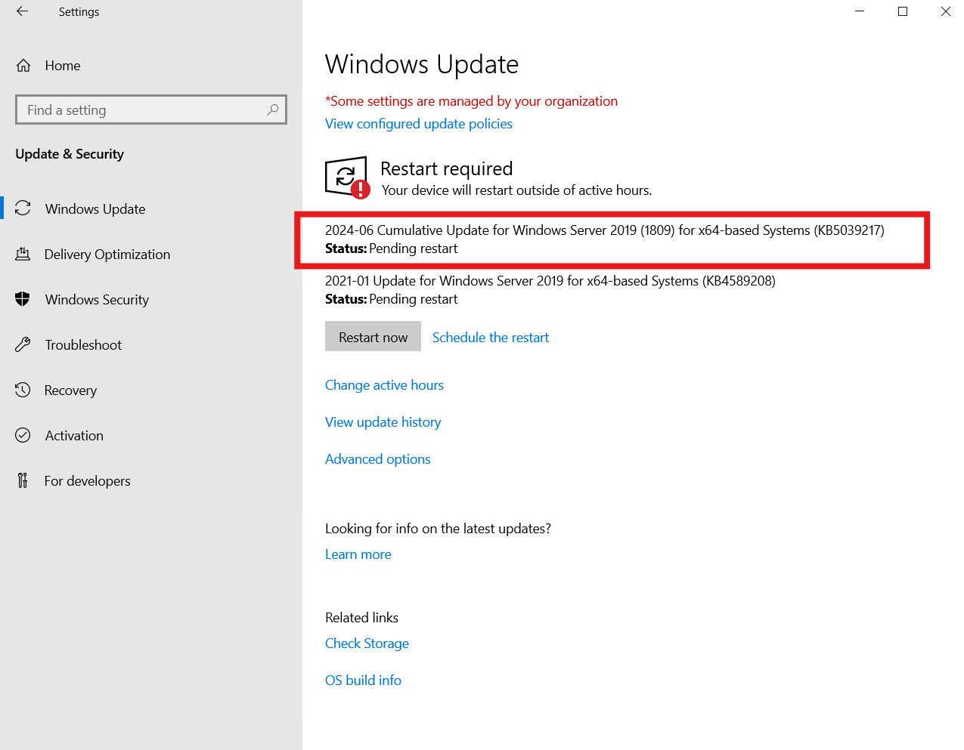Select the KB5039217 cumulative update text
This screenshot has width=964, height=750.
[x=605, y=230]
